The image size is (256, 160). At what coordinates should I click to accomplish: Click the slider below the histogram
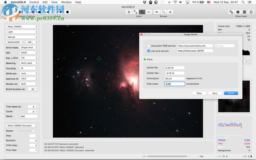point(245,61)
